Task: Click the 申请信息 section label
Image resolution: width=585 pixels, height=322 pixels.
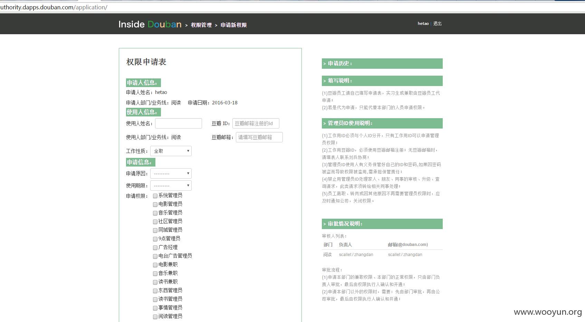Action: [141, 162]
